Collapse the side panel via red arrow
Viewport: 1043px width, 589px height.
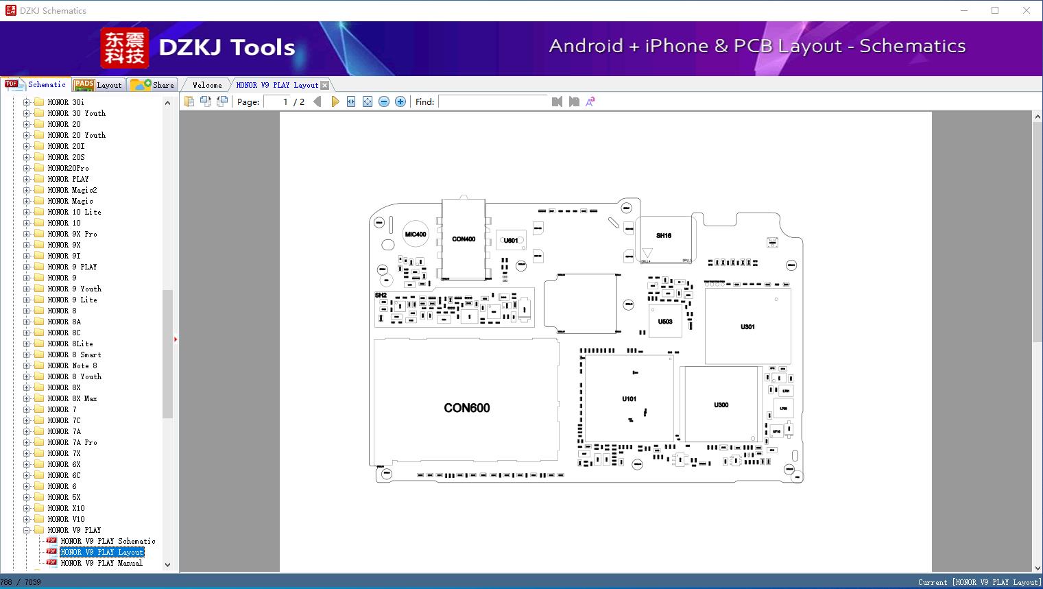(176, 339)
